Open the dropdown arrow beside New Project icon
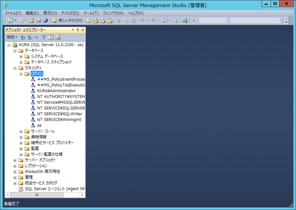The image size is (296, 210). 15,20
